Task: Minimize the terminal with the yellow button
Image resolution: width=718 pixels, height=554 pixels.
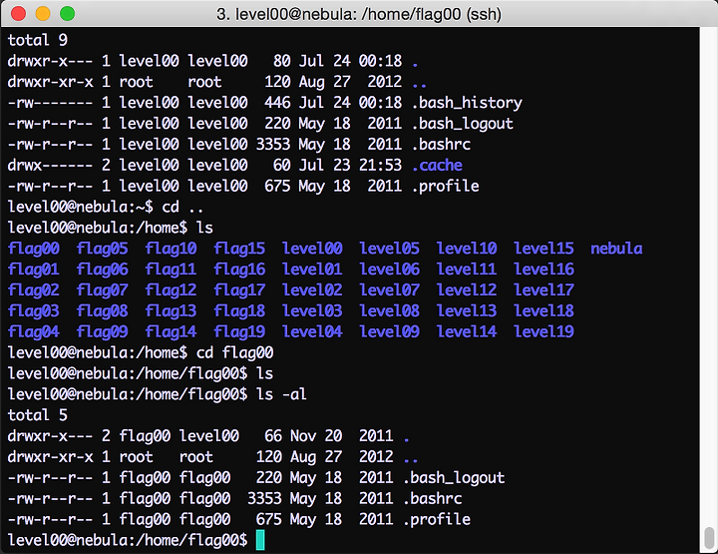Action: [43, 14]
